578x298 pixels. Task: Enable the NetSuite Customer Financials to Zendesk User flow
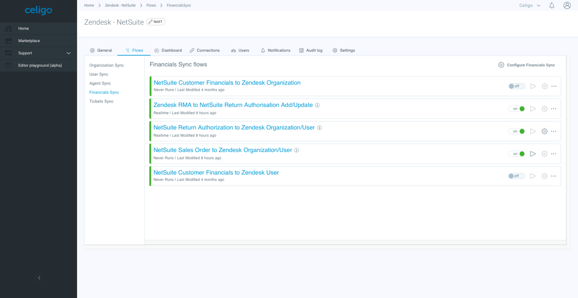tap(516, 176)
